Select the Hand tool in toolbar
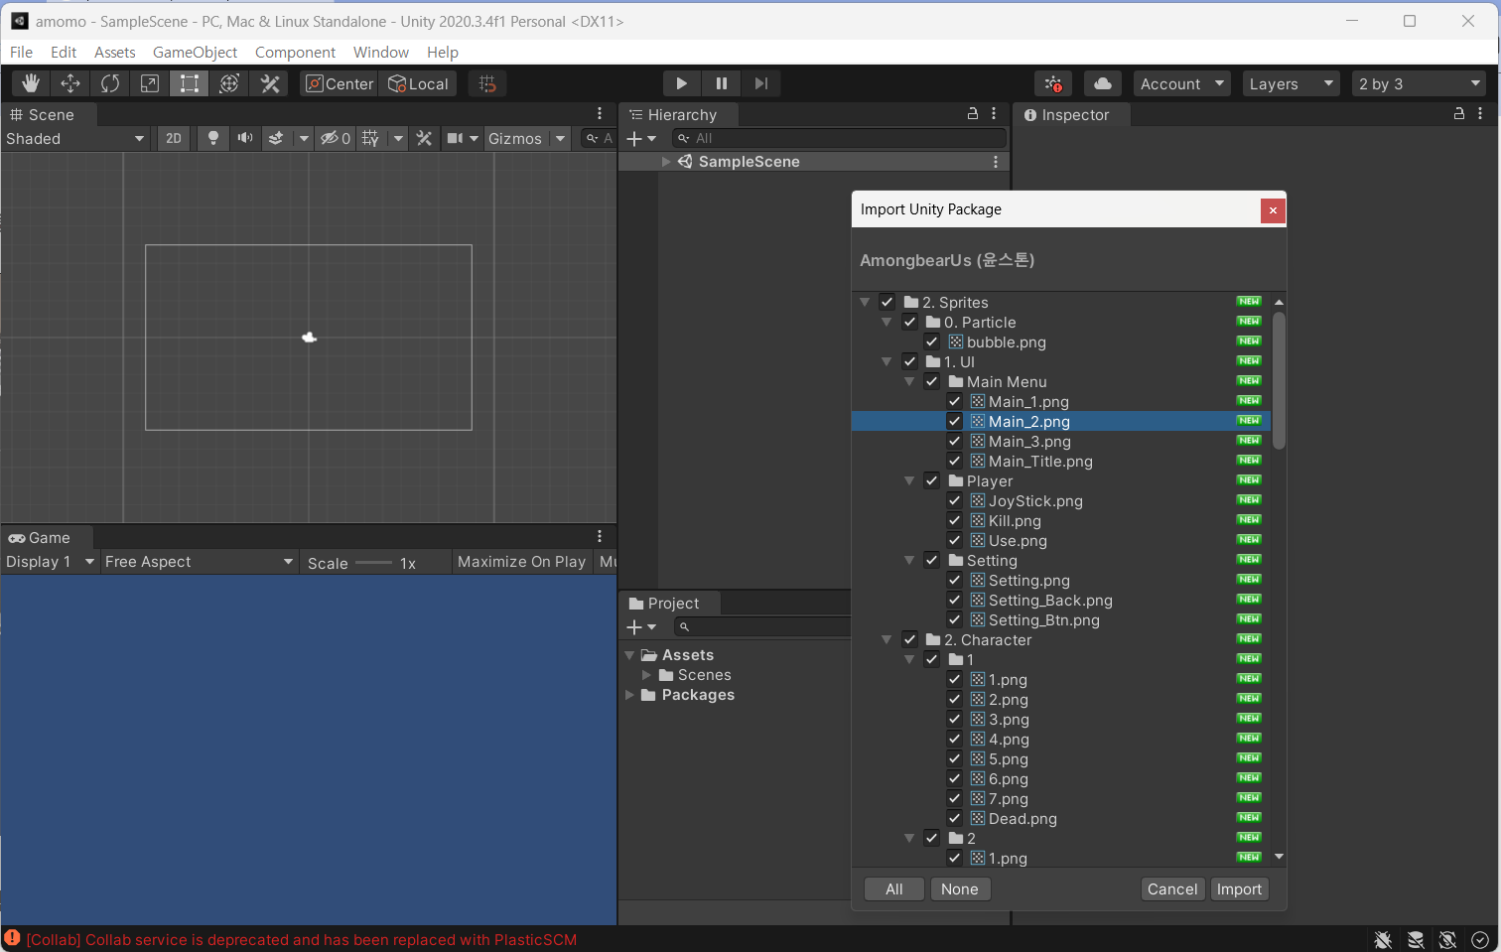 [x=31, y=83]
